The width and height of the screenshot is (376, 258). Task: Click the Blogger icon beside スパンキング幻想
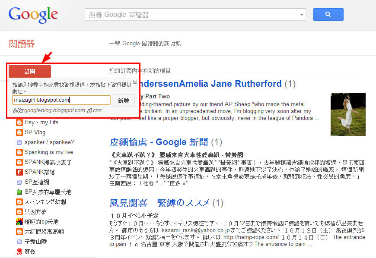19,202
